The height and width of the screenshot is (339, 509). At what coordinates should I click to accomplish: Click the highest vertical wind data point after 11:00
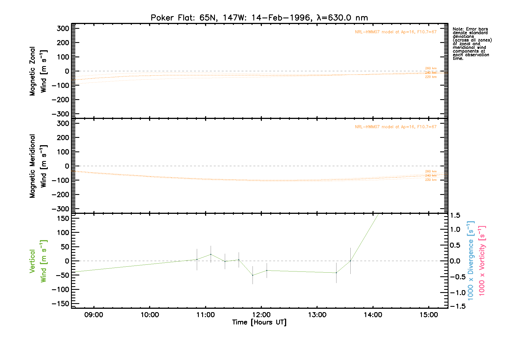[x=211, y=254]
